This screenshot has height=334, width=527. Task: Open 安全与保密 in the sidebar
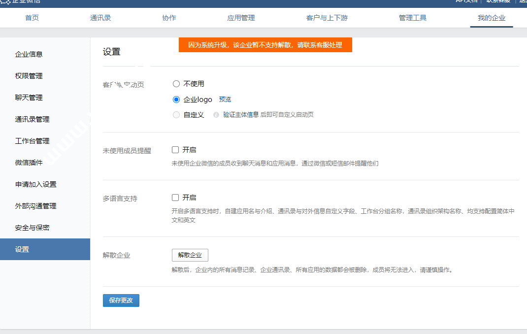click(x=33, y=228)
